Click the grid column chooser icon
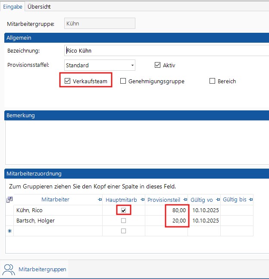 [9, 200]
